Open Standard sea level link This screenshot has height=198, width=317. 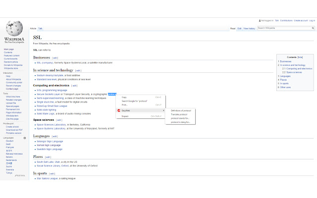(x=47, y=79)
